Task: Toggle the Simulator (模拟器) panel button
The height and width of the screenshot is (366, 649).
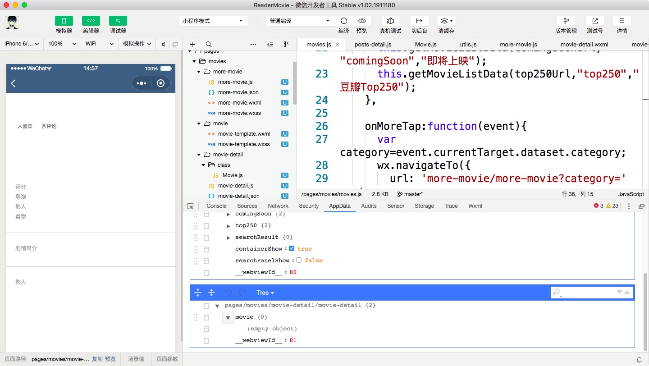Action: 64,21
